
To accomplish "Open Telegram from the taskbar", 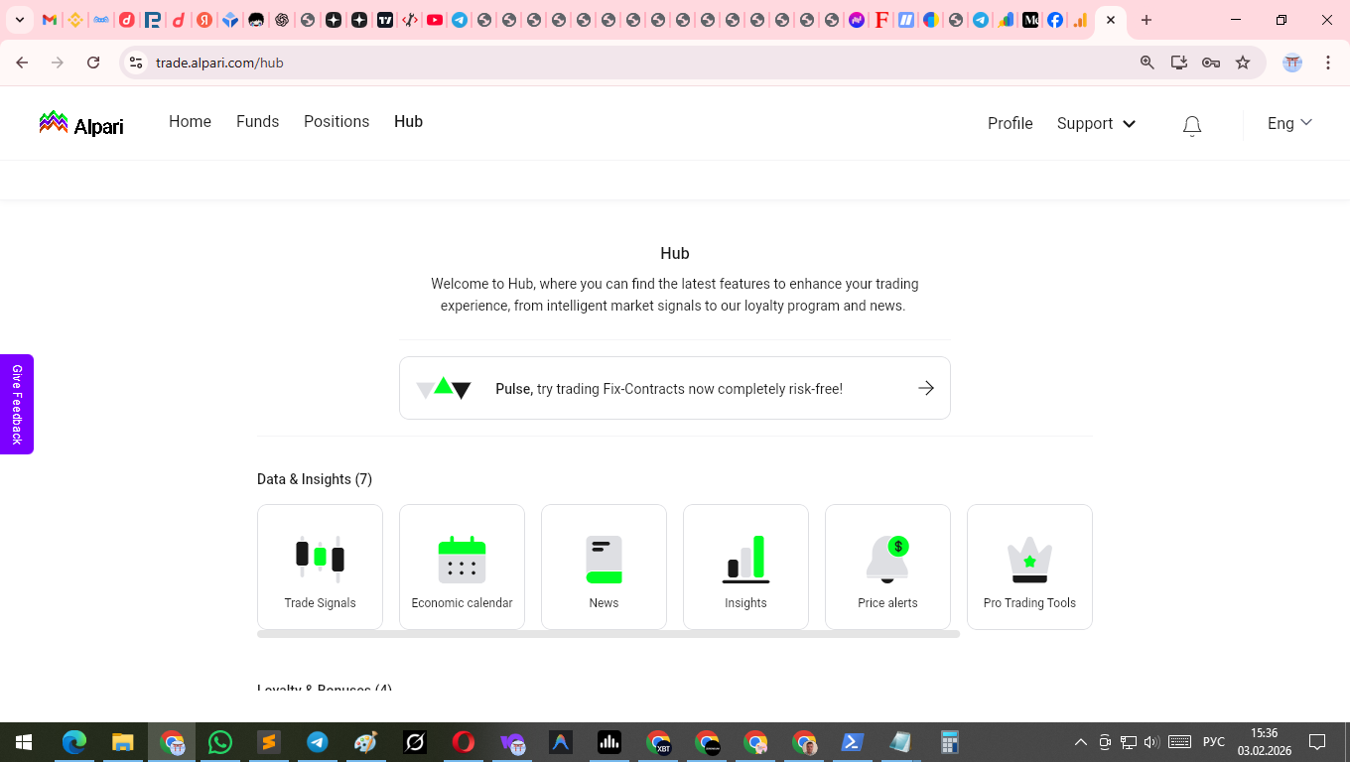I will (x=317, y=741).
